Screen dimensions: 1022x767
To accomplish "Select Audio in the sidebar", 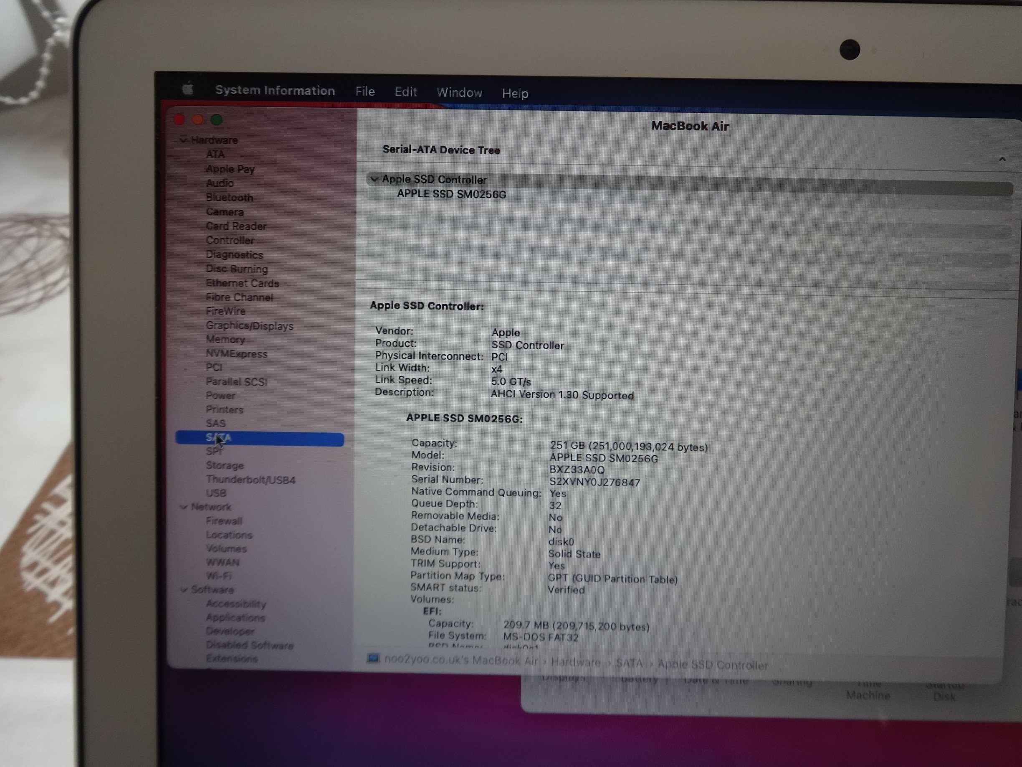I will 220,183.
